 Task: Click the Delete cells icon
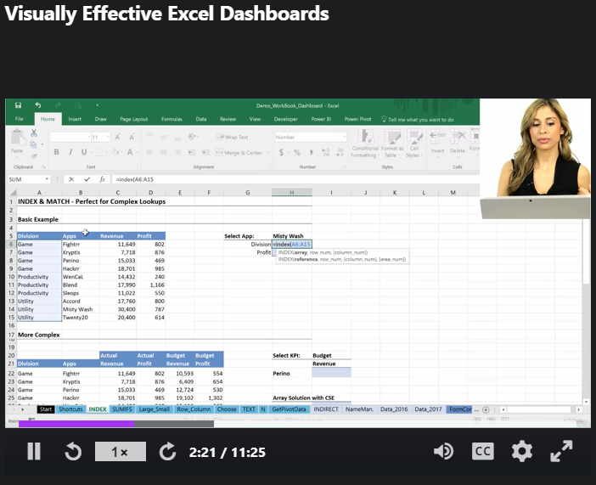[458, 142]
